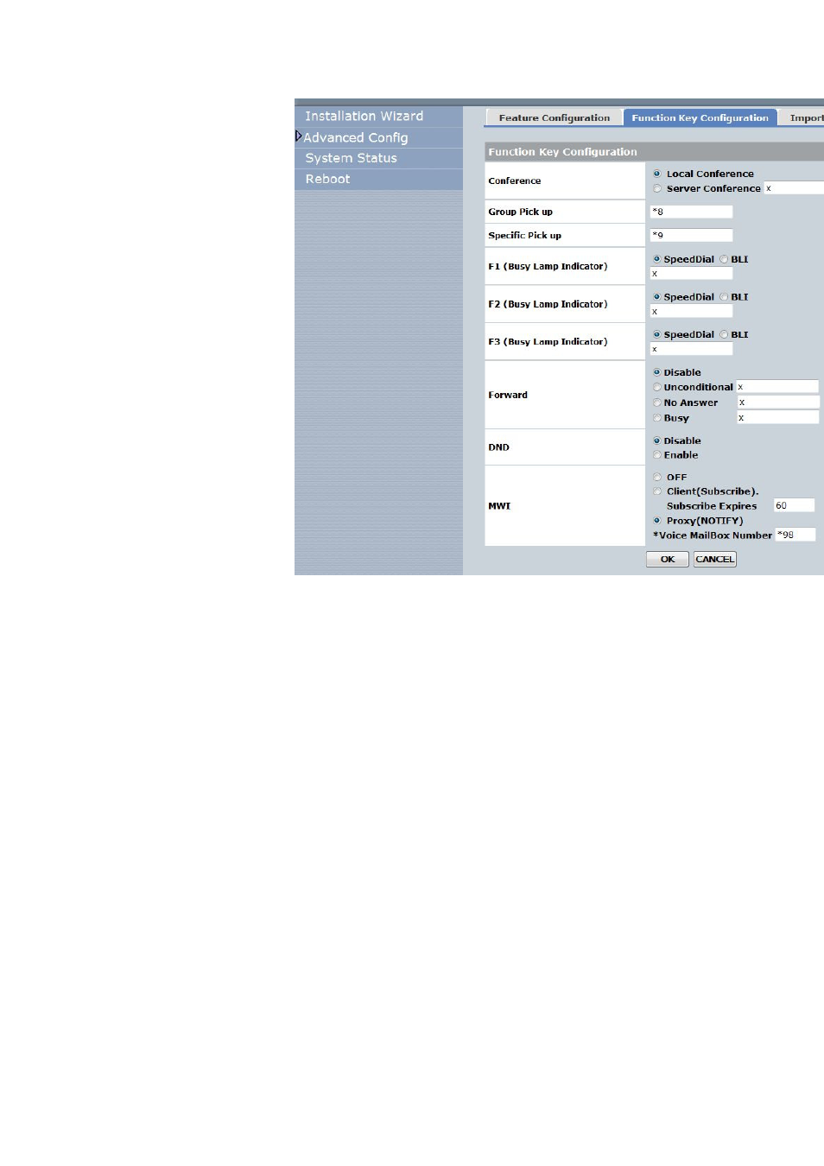
Task: Click the Voice MailBox Number field
Action: click(x=795, y=535)
